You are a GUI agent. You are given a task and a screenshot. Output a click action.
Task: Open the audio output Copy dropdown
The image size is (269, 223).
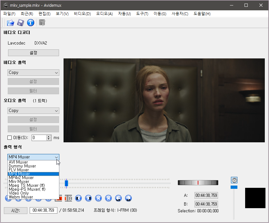pyautogui.click(x=33, y=111)
